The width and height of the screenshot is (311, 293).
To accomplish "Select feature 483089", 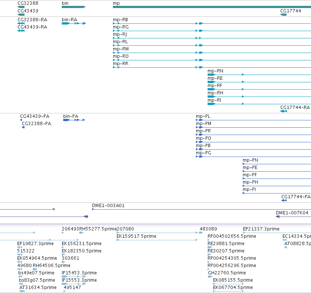I will pos(208,229).
